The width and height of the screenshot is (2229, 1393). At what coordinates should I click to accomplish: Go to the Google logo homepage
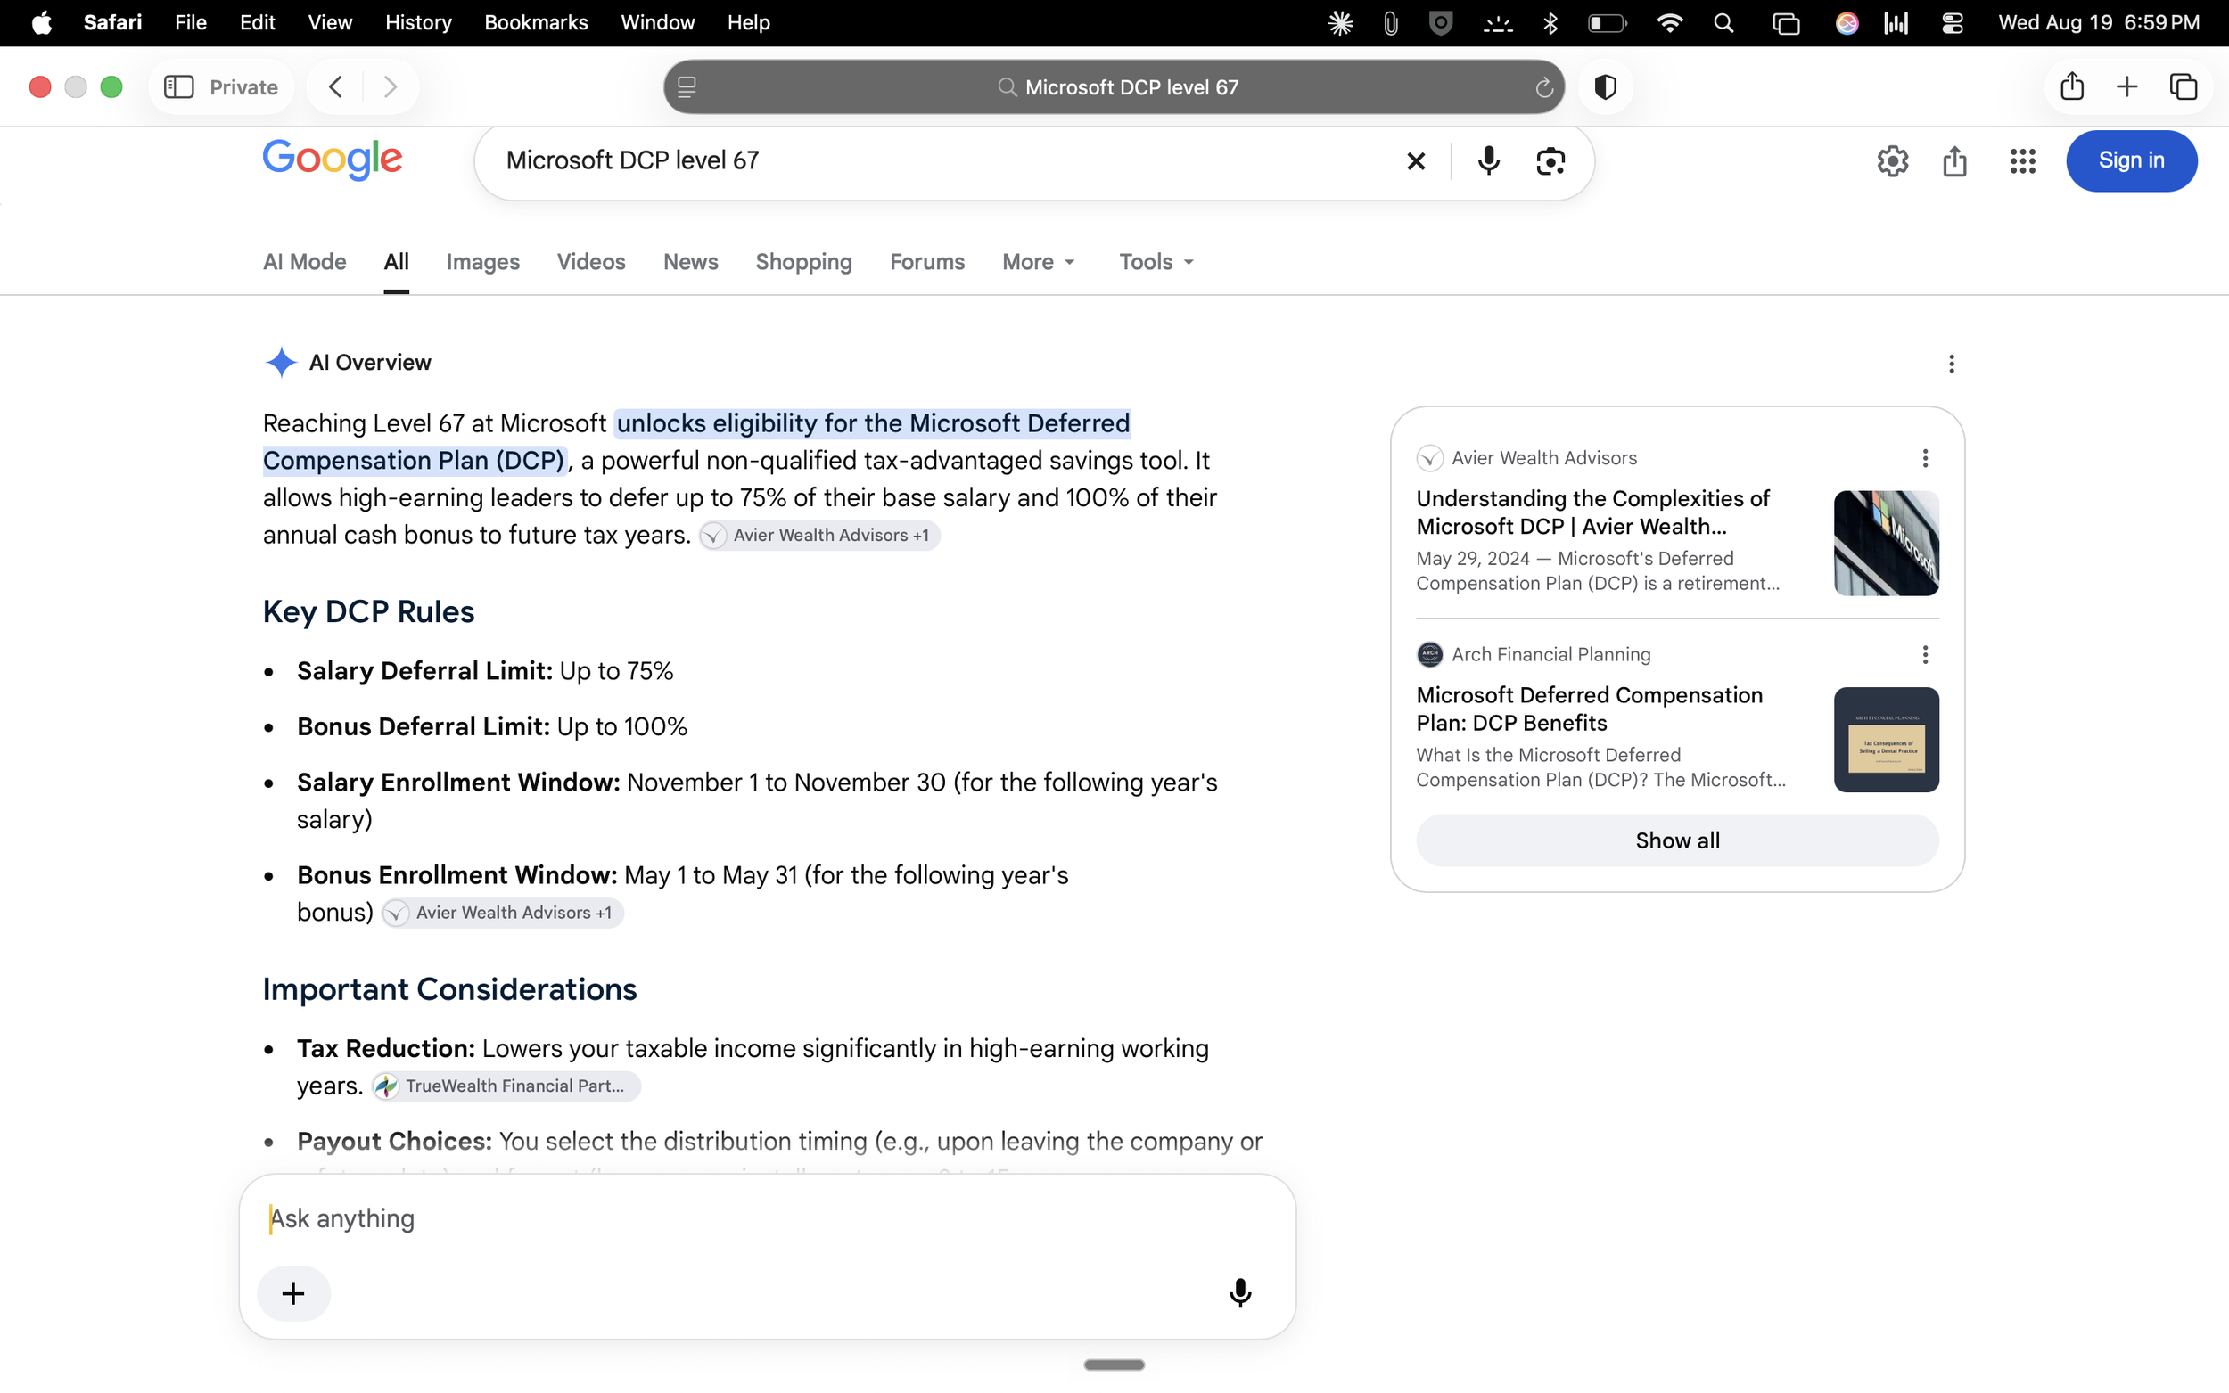332,160
